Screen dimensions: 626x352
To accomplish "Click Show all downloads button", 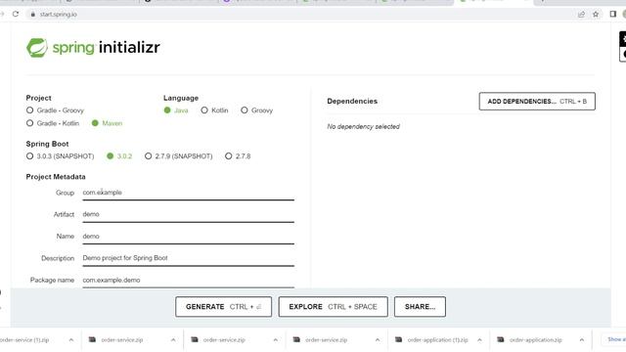I will 615,339.
